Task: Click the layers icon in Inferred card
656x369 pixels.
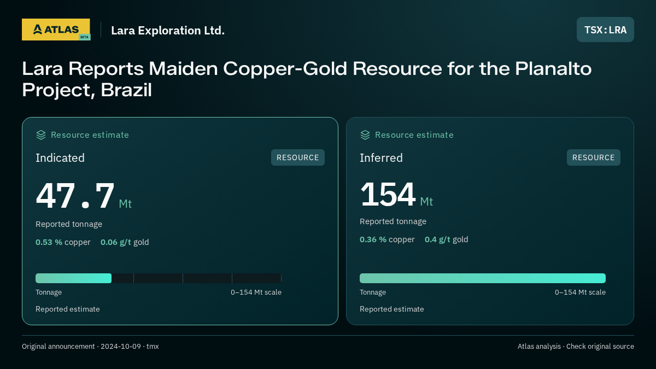Action: 365,134
